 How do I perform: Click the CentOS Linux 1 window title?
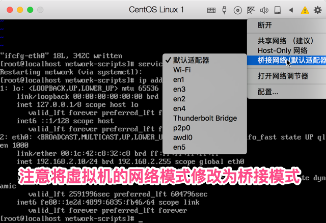[156, 10]
